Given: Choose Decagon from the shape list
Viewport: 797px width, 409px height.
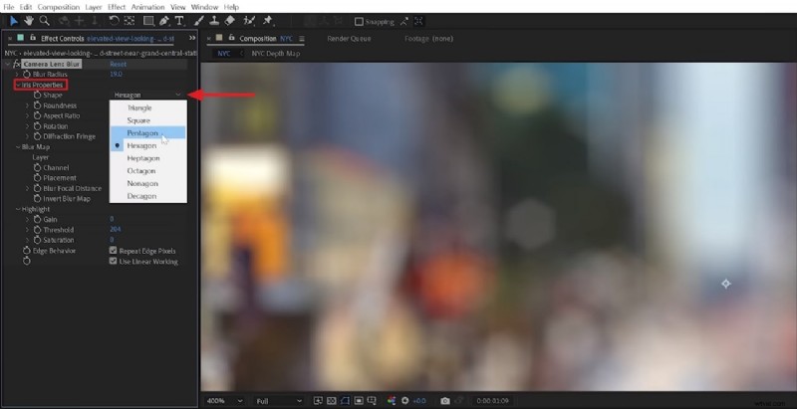Looking at the screenshot, I should pos(147,196).
